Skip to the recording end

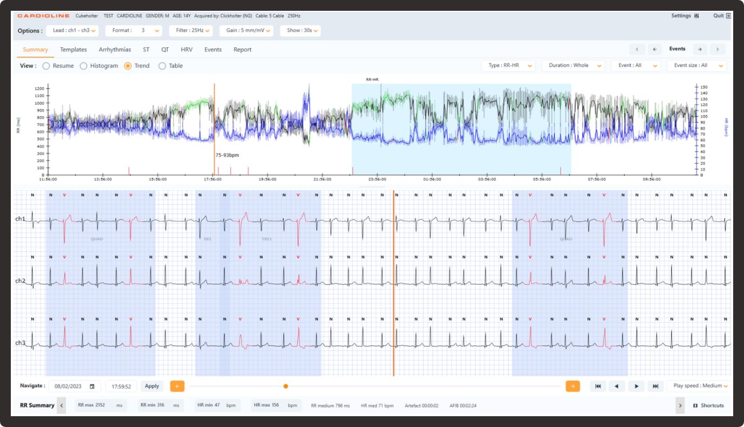(655, 386)
